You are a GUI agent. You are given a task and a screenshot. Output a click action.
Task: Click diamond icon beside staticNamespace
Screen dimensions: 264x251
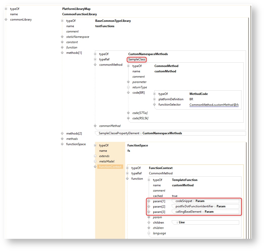click(62, 37)
